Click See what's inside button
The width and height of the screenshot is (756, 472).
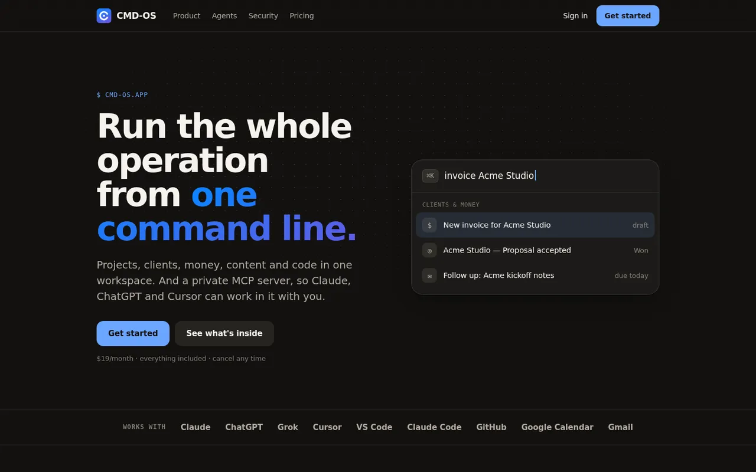[224, 333]
